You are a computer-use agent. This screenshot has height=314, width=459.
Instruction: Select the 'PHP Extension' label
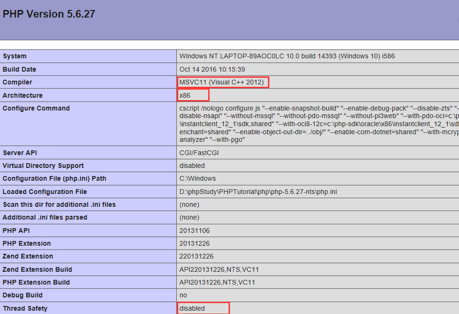pos(27,244)
